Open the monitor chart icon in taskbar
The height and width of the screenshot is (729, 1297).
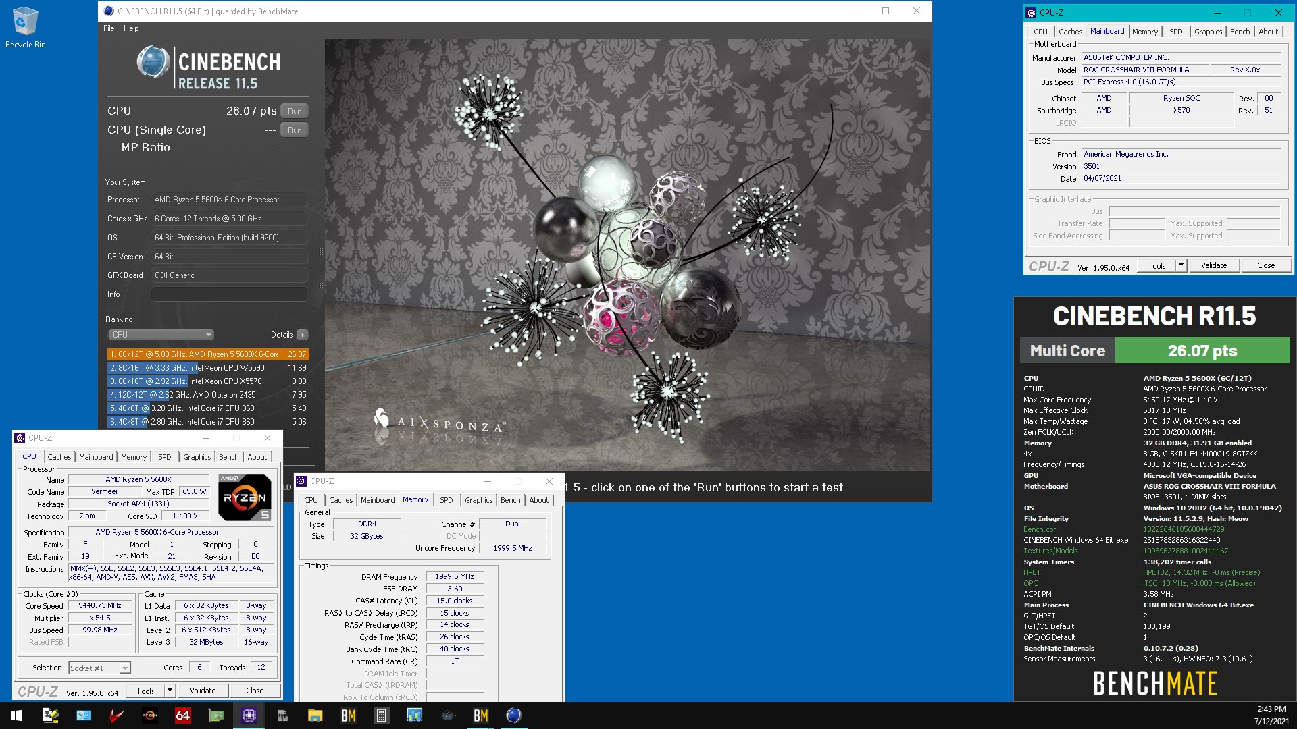coord(415,715)
